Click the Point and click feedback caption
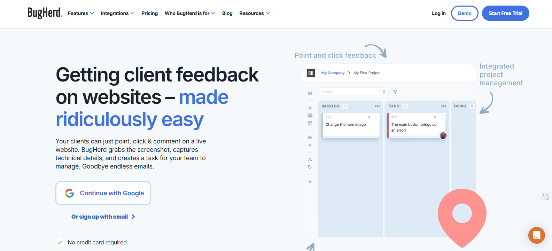 click(335, 55)
